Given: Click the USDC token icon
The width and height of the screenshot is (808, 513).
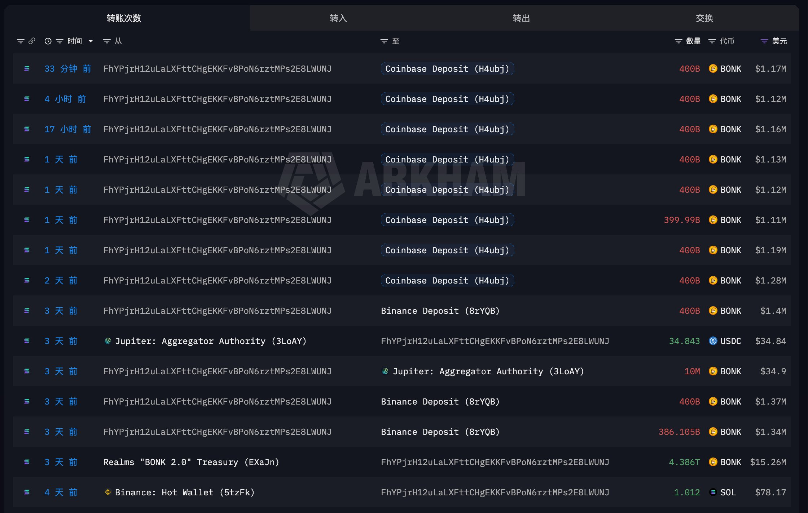Looking at the screenshot, I should click(x=713, y=341).
